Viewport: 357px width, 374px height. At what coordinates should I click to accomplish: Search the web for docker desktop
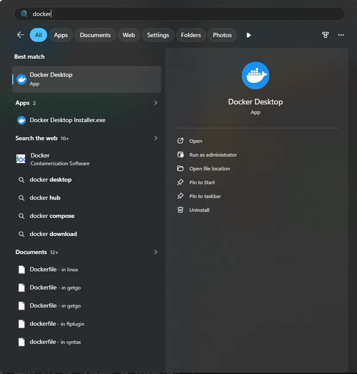click(x=87, y=180)
